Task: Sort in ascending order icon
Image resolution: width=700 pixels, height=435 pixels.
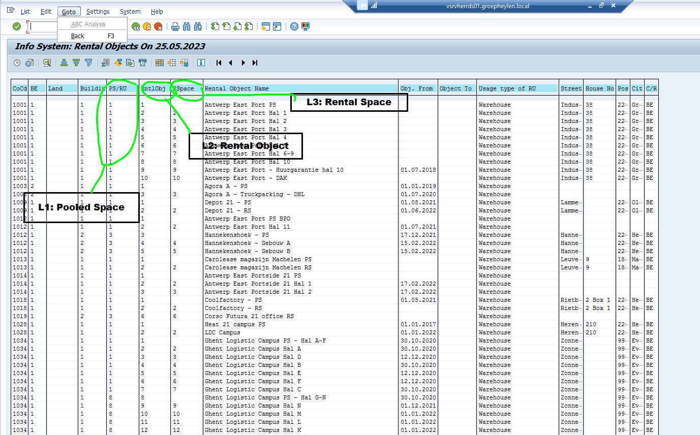Action: [64, 63]
